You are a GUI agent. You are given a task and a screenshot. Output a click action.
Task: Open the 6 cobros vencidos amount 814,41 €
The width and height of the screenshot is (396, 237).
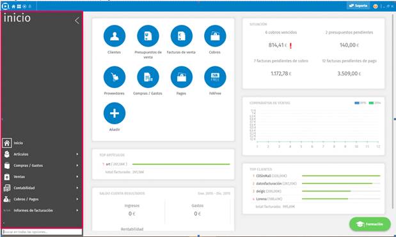pos(278,45)
